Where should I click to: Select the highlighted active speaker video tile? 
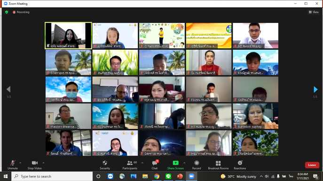68,36
